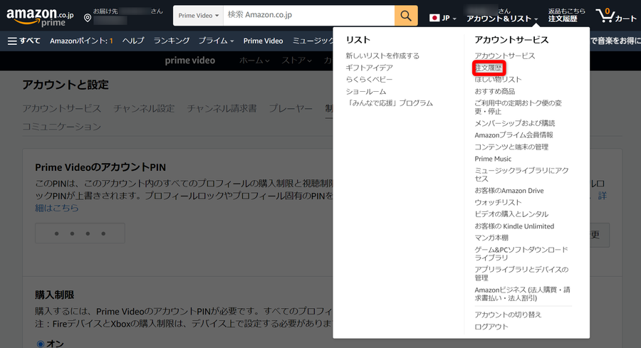Screen dimensions: 641x348
Task: Click お客様のAmazon Drive link
Action: tap(509, 190)
